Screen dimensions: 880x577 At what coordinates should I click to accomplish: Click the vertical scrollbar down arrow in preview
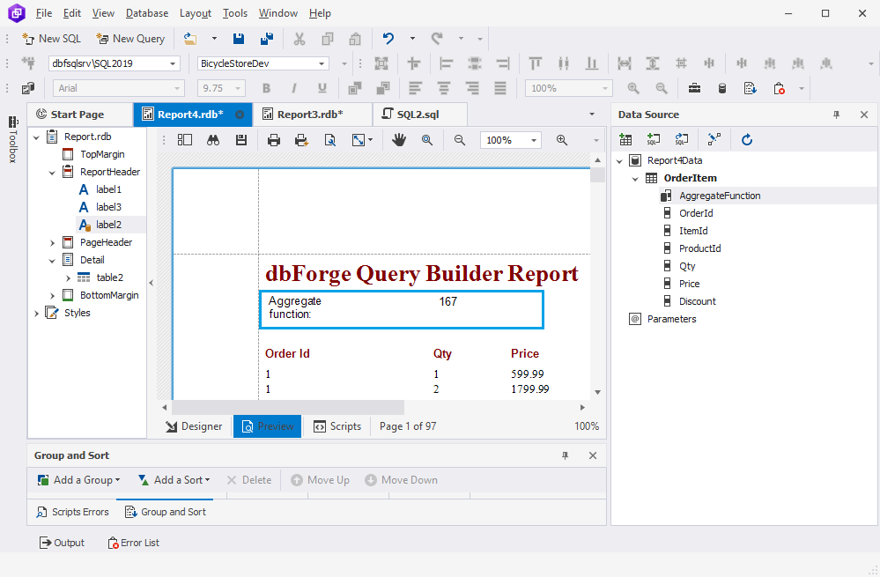click(598, 392)
